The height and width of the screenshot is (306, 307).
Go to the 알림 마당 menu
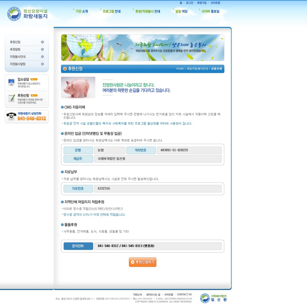(181, 11)
